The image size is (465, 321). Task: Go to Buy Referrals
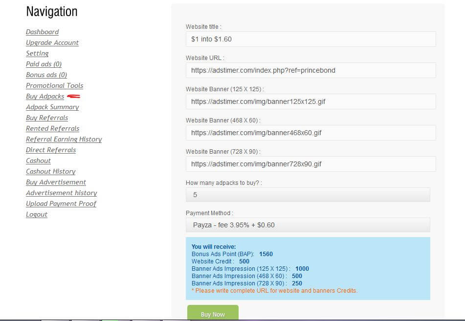point(47,118)
